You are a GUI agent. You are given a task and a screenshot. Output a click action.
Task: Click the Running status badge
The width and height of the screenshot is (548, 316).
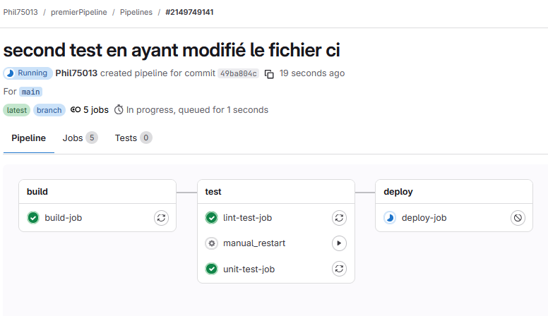[x=28, y=73]
